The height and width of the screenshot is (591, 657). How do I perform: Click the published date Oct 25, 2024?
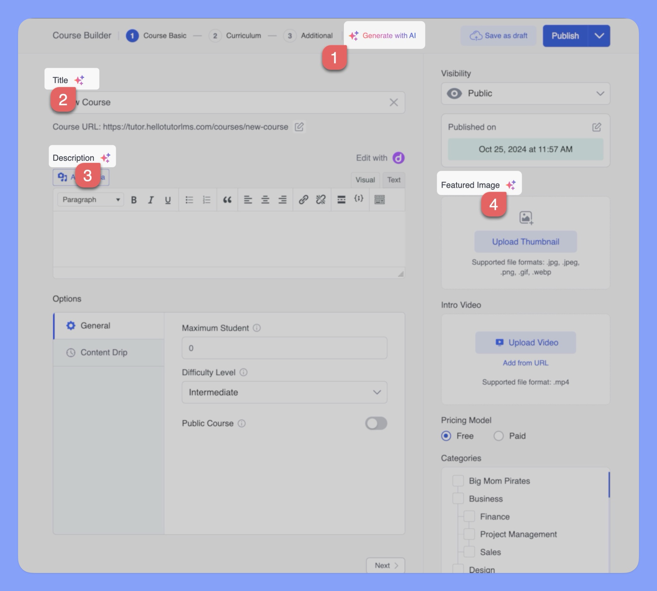tap(526, 149)
